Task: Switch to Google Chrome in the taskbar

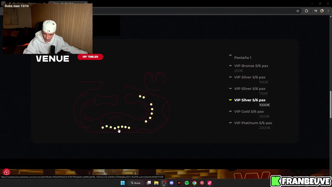Action: click(x=194, y=183)
